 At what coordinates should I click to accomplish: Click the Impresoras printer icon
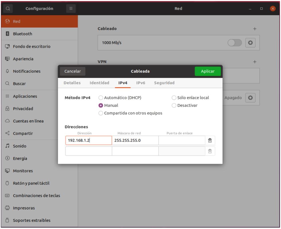click(7, 208)
